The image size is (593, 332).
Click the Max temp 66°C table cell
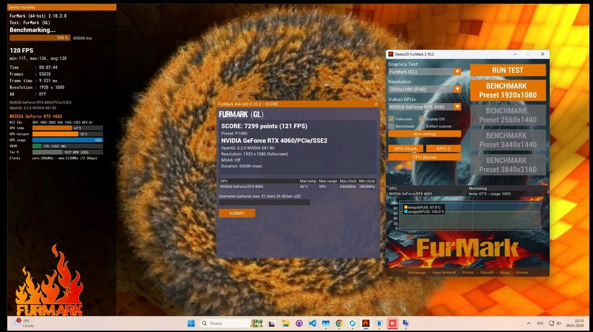tap(304, 186)
